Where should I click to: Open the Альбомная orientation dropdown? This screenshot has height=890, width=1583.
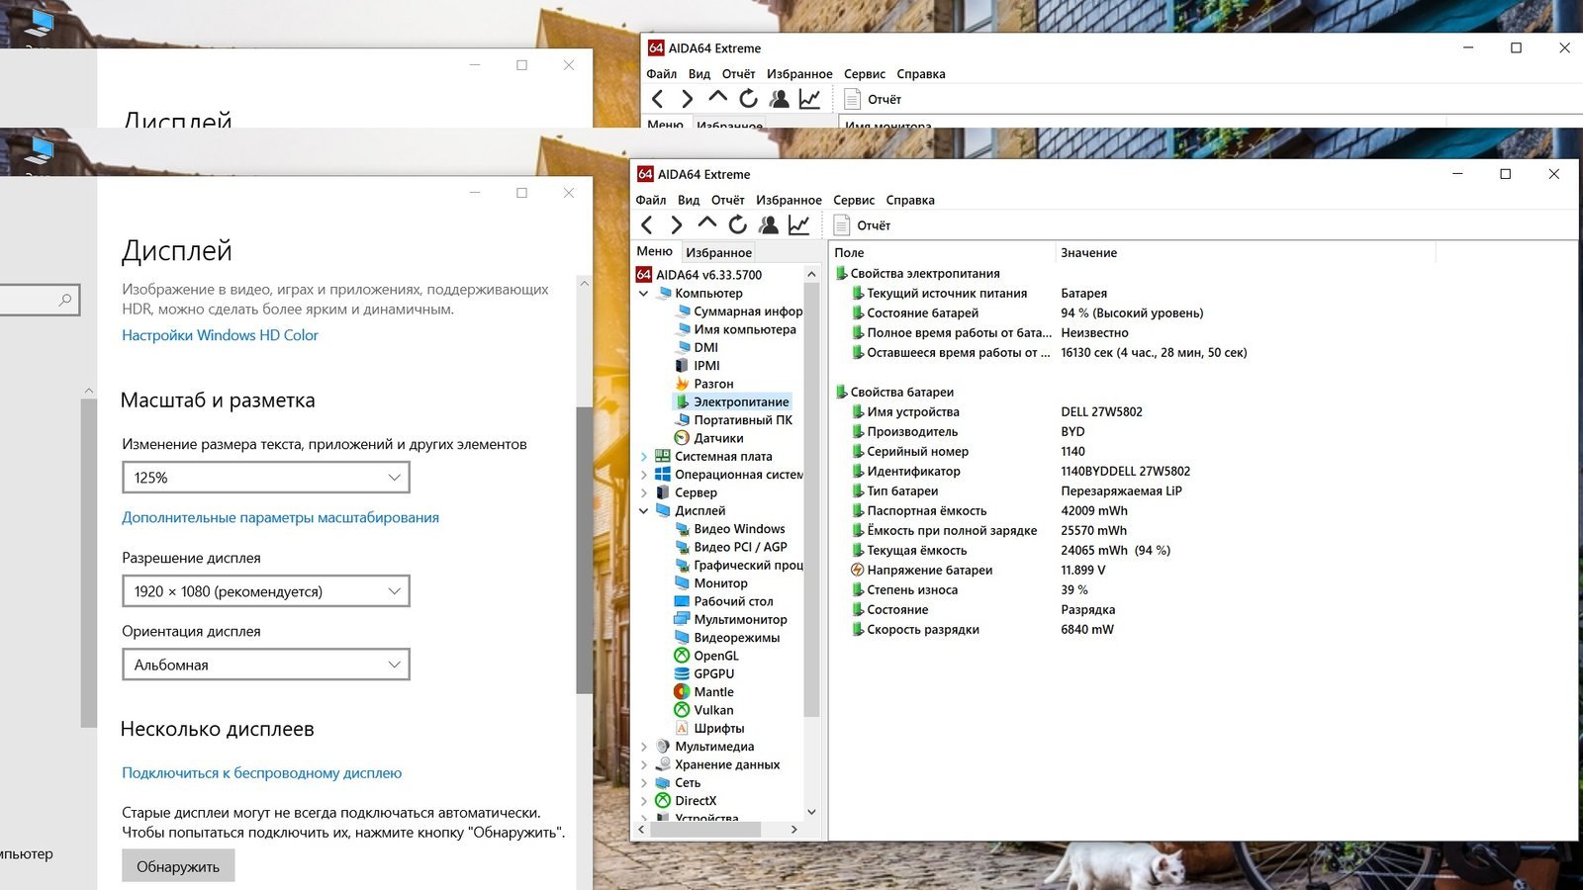(265, 665)
